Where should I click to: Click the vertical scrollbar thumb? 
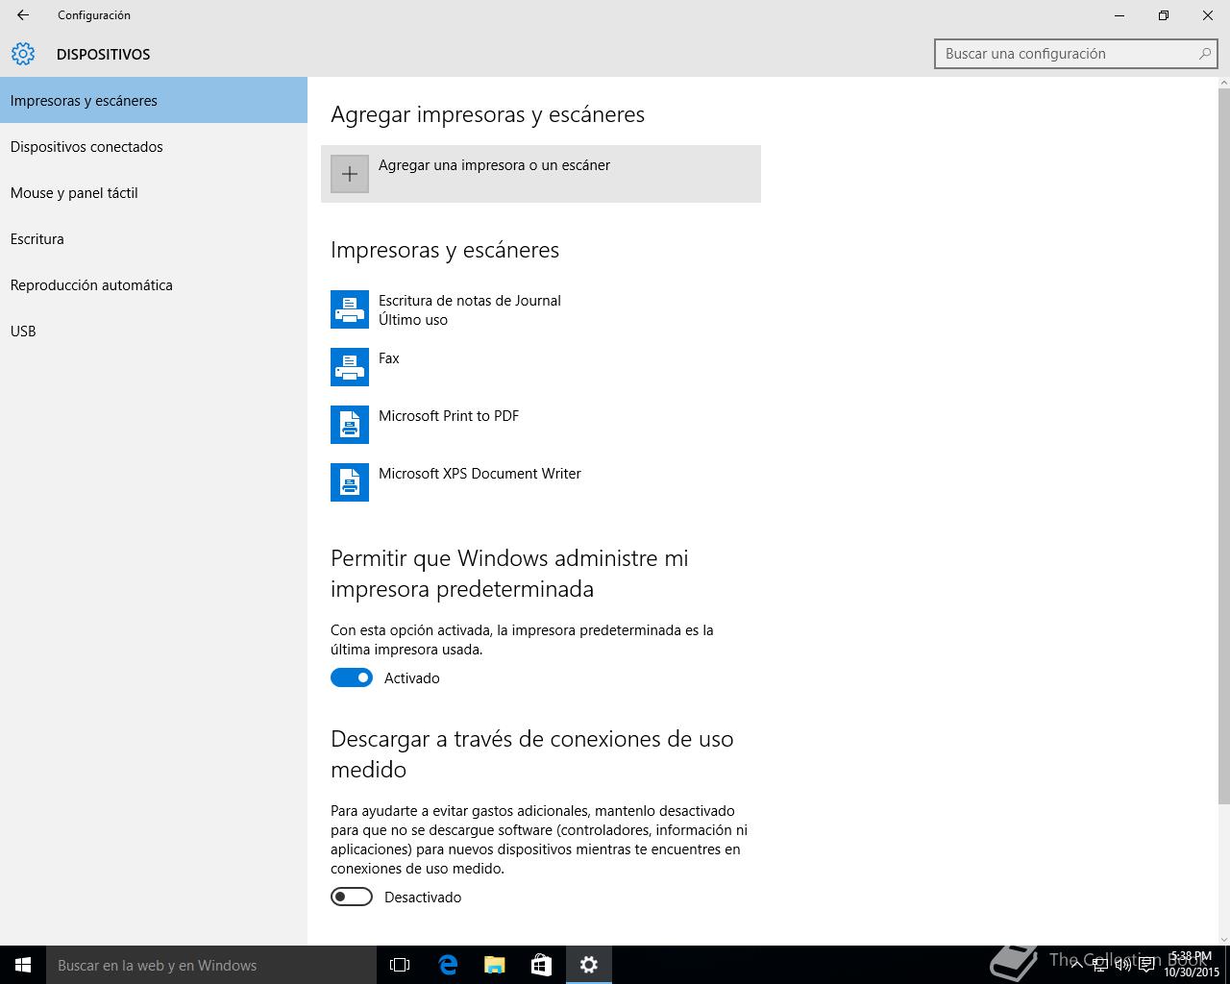(1223, 447)
